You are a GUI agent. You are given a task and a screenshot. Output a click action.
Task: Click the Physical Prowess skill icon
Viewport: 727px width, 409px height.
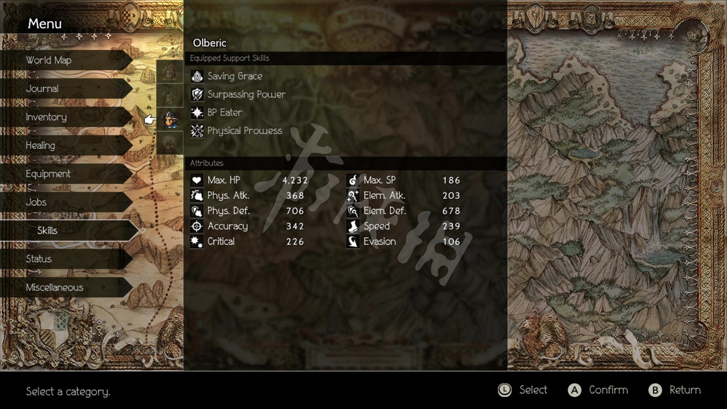click(197, 131)
